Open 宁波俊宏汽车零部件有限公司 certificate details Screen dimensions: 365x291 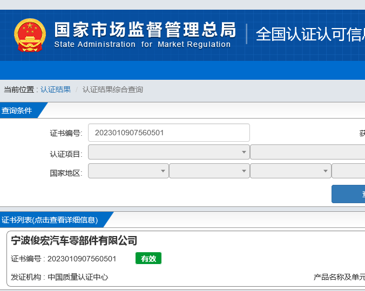click(74, 240)
